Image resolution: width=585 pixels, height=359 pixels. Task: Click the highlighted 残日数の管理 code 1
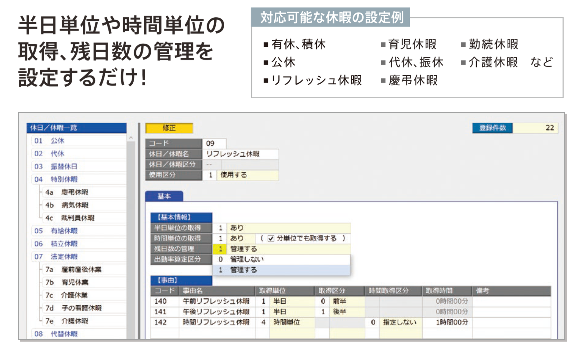coord(220,249)
